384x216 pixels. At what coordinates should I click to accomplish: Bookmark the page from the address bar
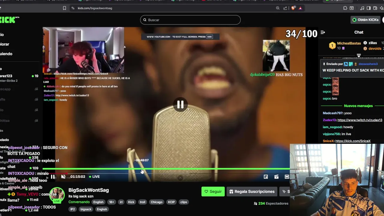64,8
